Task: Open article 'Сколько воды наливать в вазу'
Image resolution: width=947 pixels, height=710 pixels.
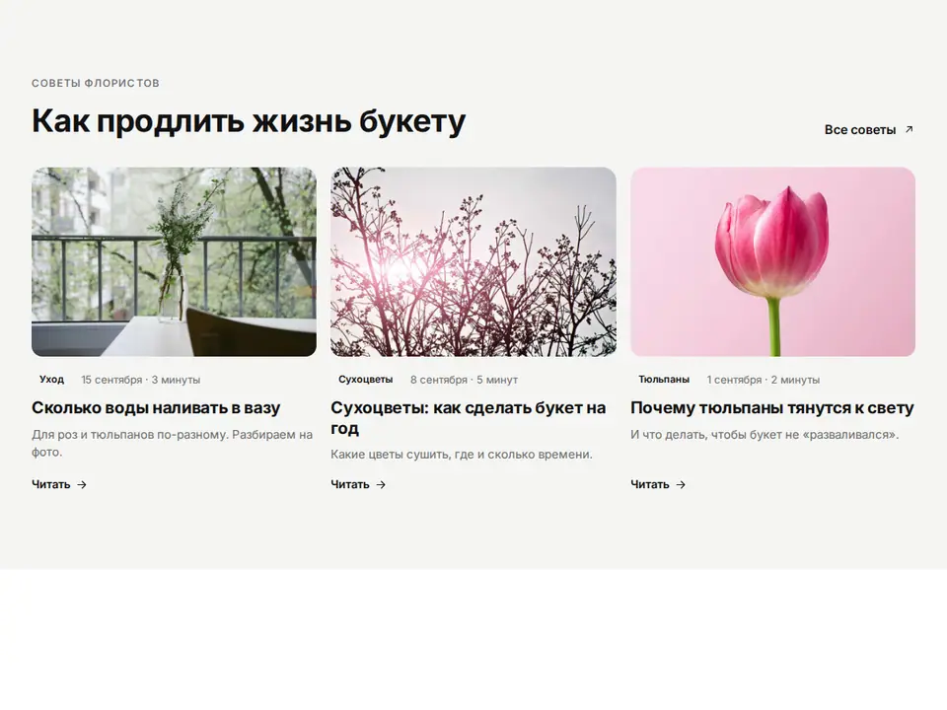Action: pyautogui.click(x=156, y=408)
